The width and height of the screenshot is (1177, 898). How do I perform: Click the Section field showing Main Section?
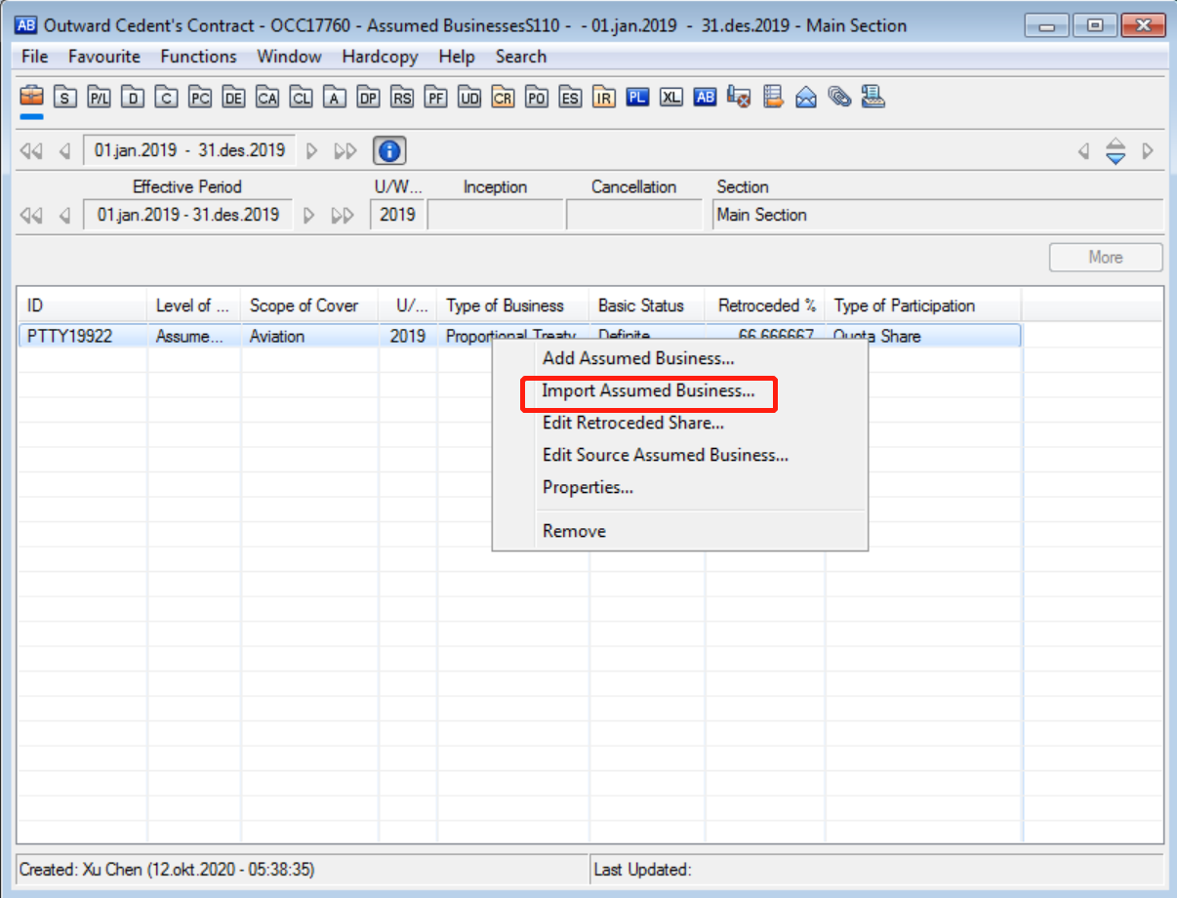936,215
